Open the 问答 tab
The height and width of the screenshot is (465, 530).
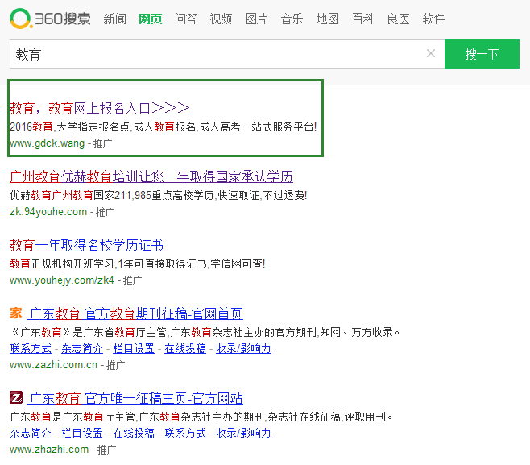(x=185, y=19)
